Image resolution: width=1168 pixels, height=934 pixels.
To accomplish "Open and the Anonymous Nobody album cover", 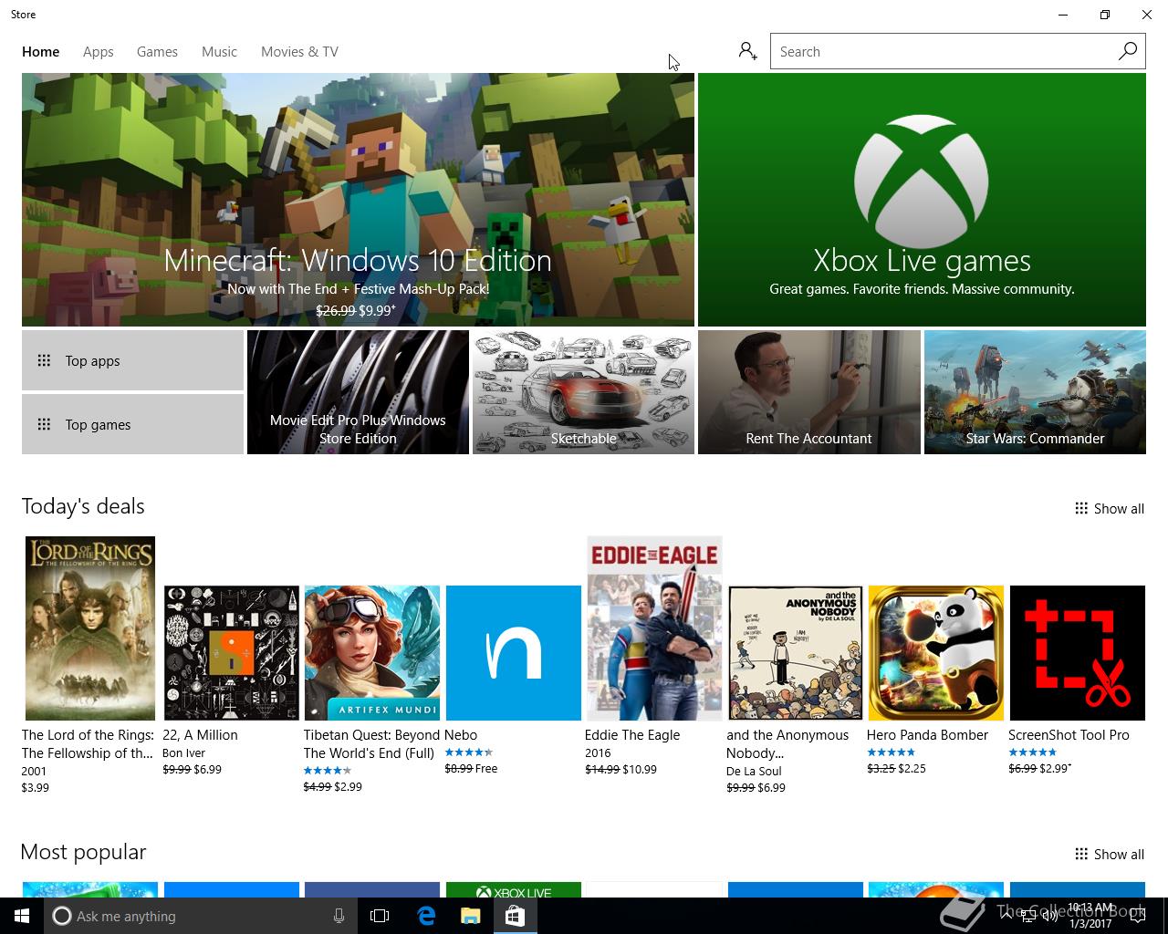I will pos(795,653).
